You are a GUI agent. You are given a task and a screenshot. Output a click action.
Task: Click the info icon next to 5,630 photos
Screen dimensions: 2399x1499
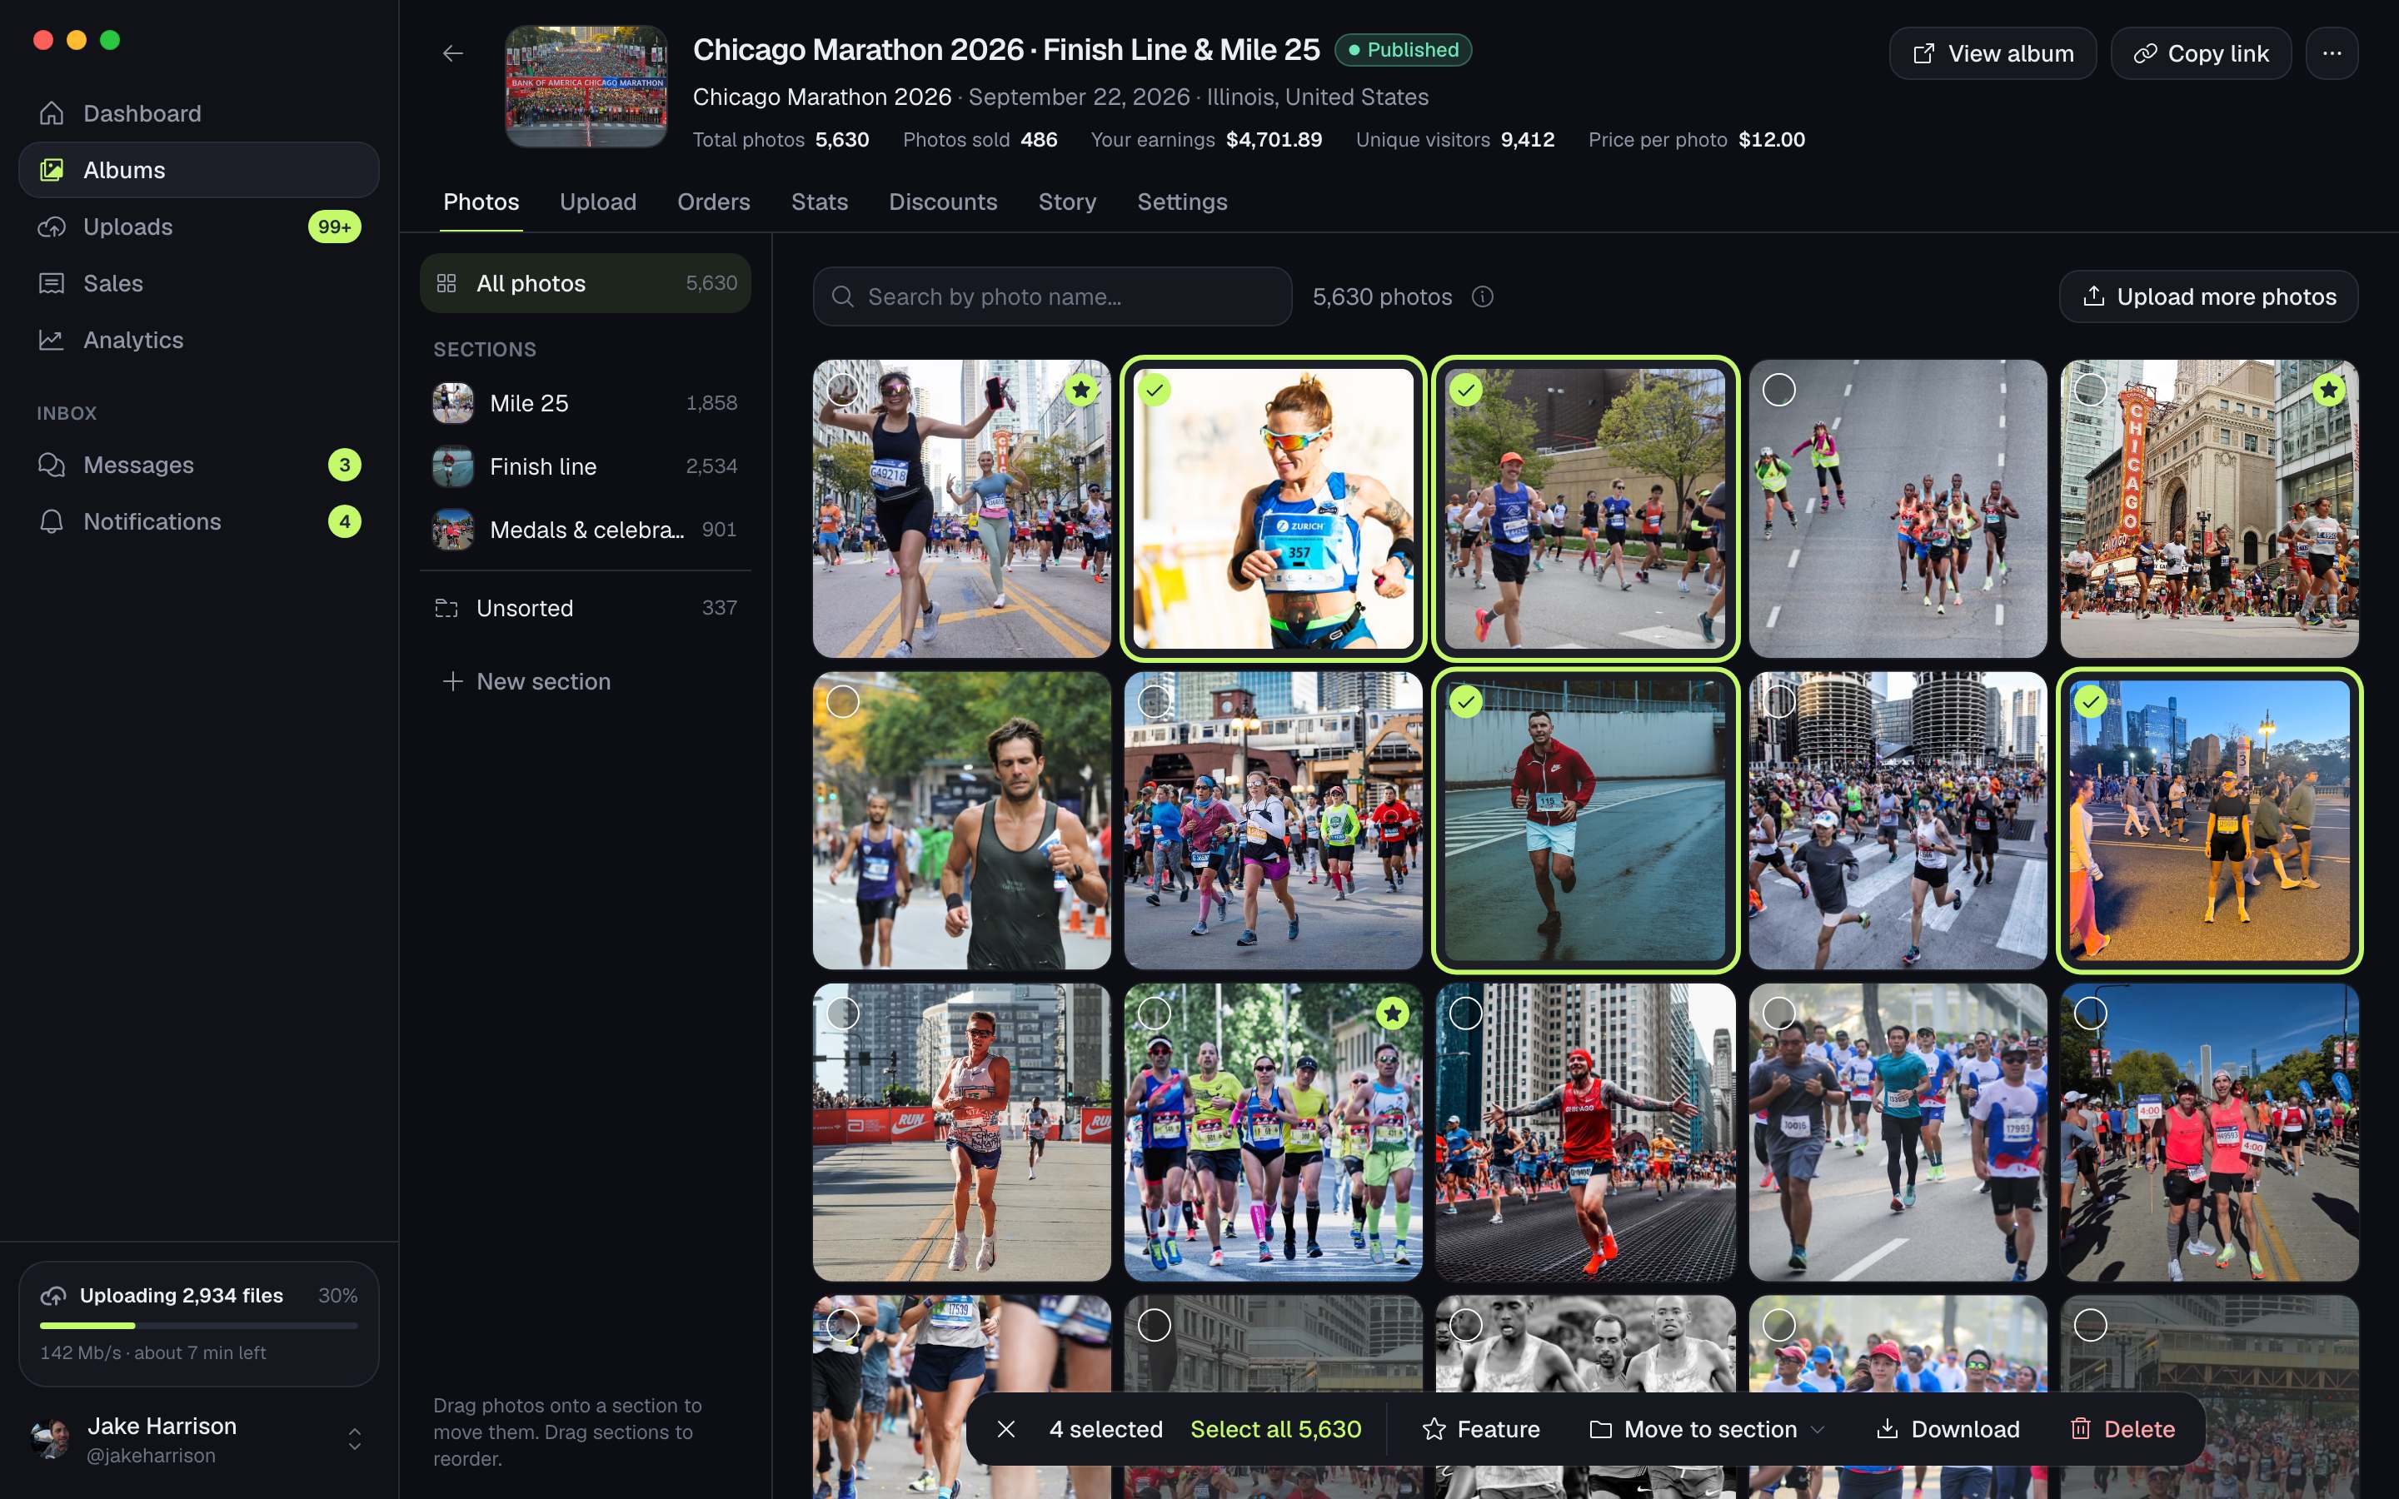pyautogui.click(x=1483, y=296)
